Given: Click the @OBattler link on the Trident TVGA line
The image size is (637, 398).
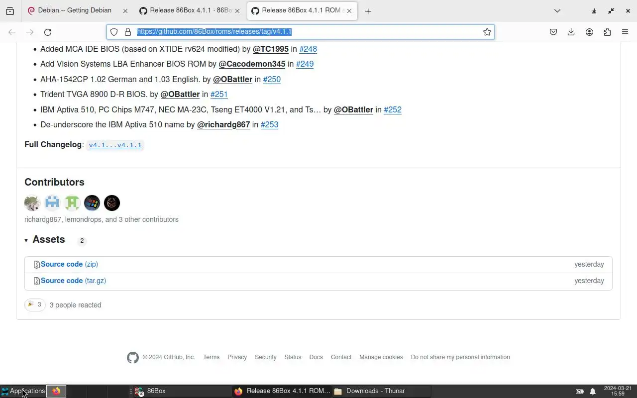Looking at the screenshot, I should (180, 94).
